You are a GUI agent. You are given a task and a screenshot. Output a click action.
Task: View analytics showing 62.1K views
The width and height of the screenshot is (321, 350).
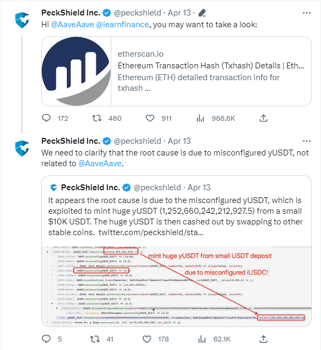point(202,339)
